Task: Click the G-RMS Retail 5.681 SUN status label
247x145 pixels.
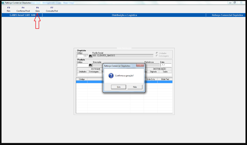Action: 22,15
